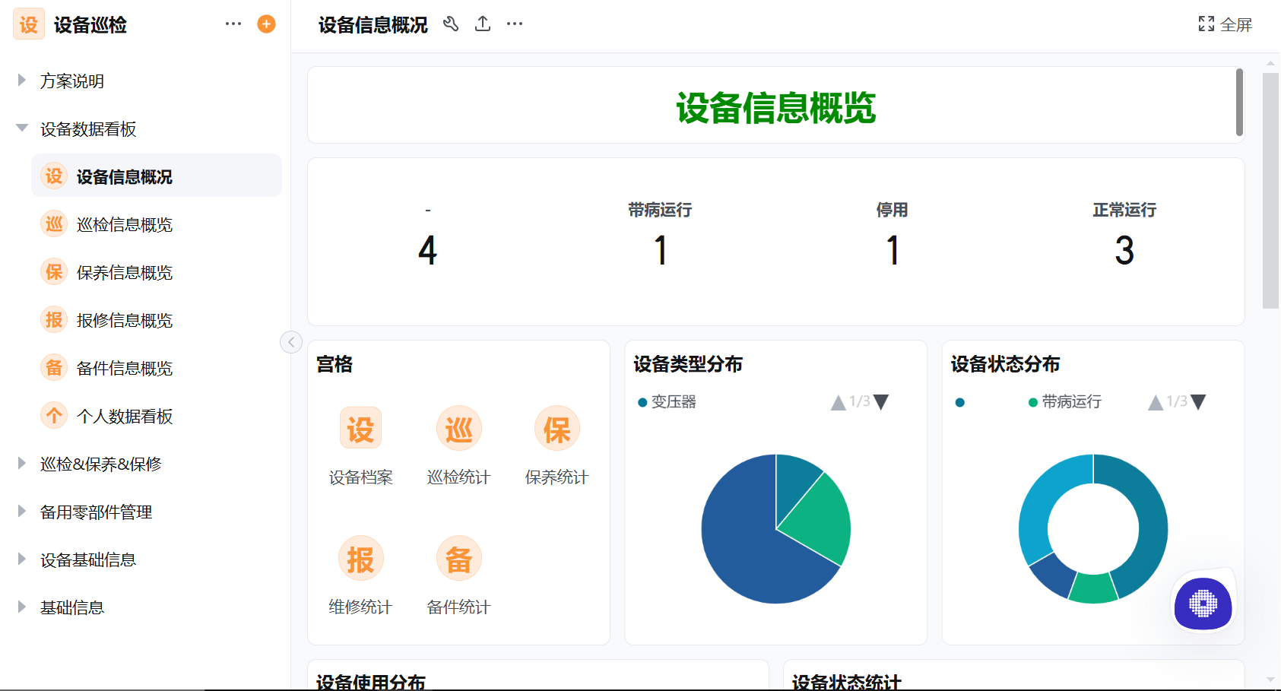Open the 备件统计 shortcut icon
Viewport: 1281px width, 691px height.
[x=458, y=557]
